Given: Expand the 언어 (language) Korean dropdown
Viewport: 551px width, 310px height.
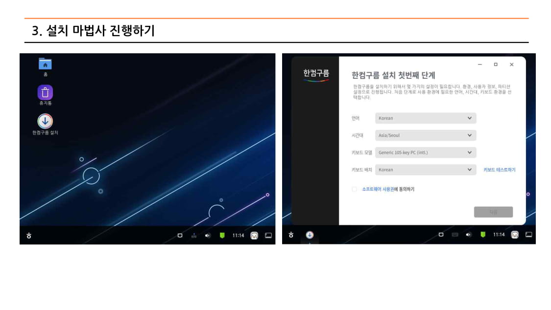Looking at the screenshot, I should [426, 118].
